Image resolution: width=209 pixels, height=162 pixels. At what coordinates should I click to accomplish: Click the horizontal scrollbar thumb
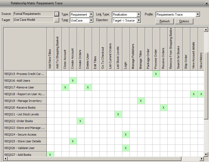(95, 158)
